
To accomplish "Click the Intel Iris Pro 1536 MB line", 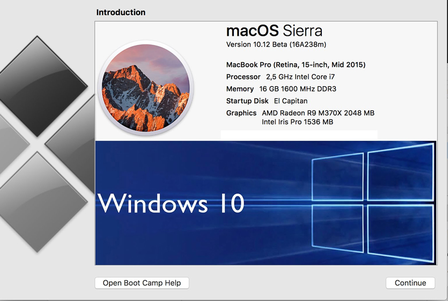I will [x=297, y=122].
